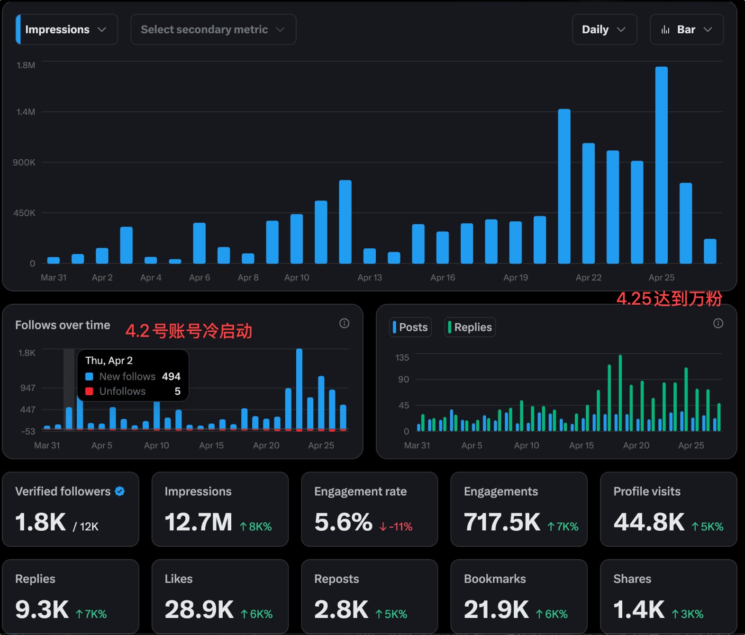
Task: Click the blue New follows swatch in the tooltip
Action: [x=89, y=377]
